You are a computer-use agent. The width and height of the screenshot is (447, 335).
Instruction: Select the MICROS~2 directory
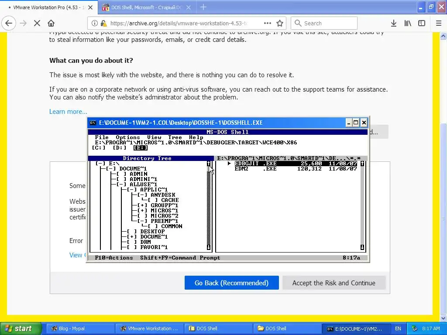point(165,216)
